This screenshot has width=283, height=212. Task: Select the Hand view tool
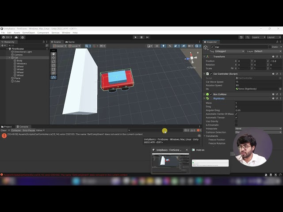tap(54, 54)
